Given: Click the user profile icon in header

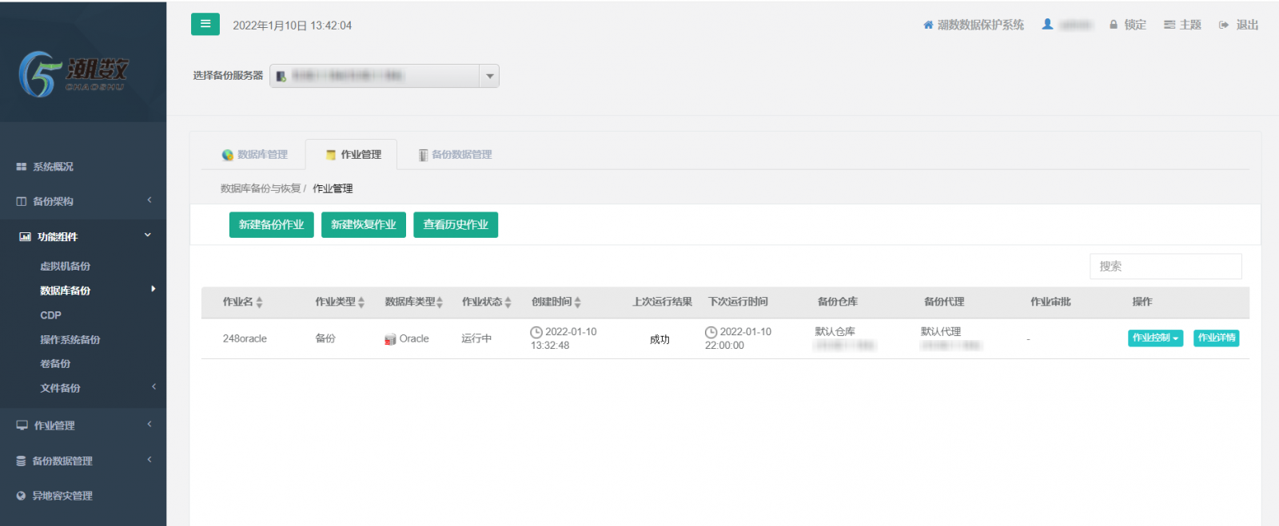Looking at the screenshot, I should tap(1047, 25).
